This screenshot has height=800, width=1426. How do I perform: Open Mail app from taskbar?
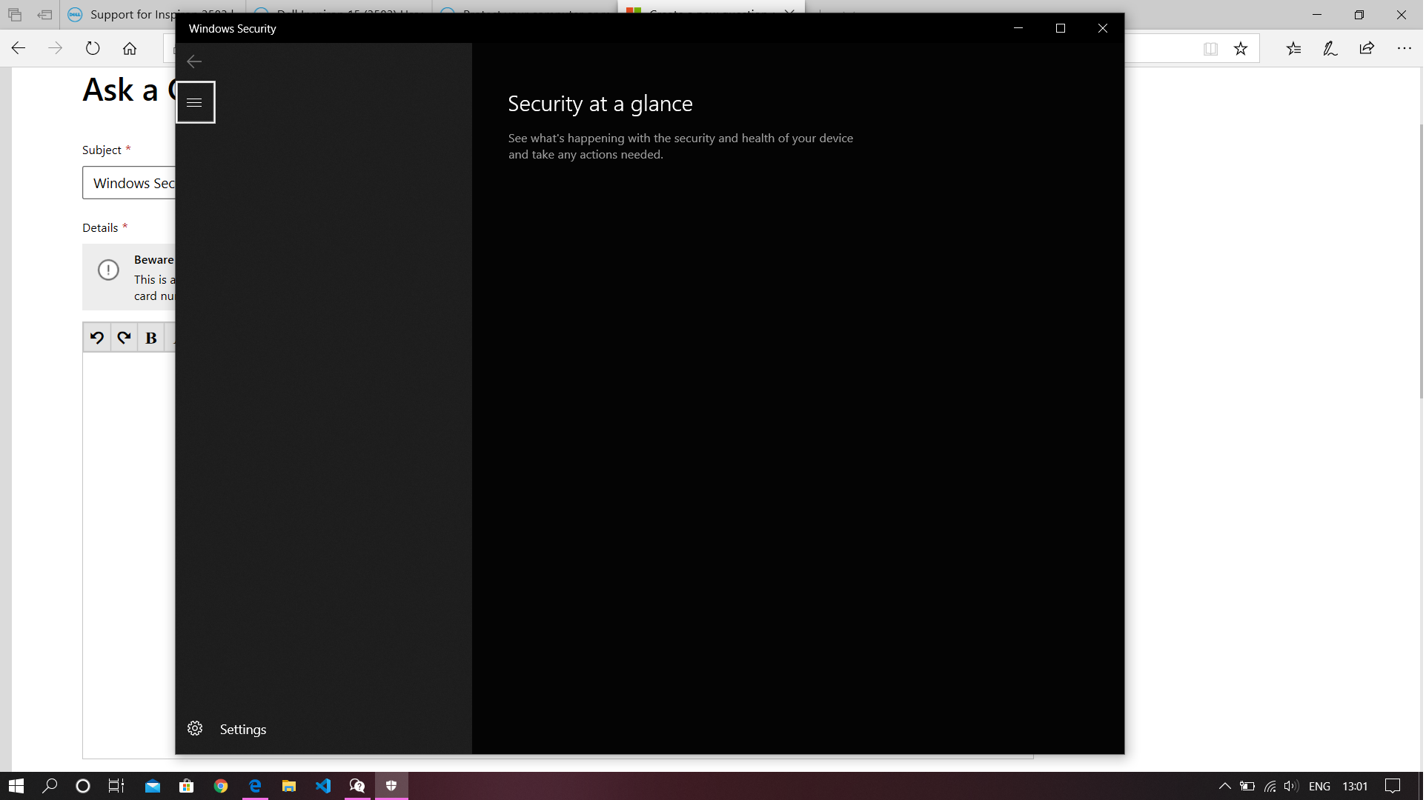[153, 786]
